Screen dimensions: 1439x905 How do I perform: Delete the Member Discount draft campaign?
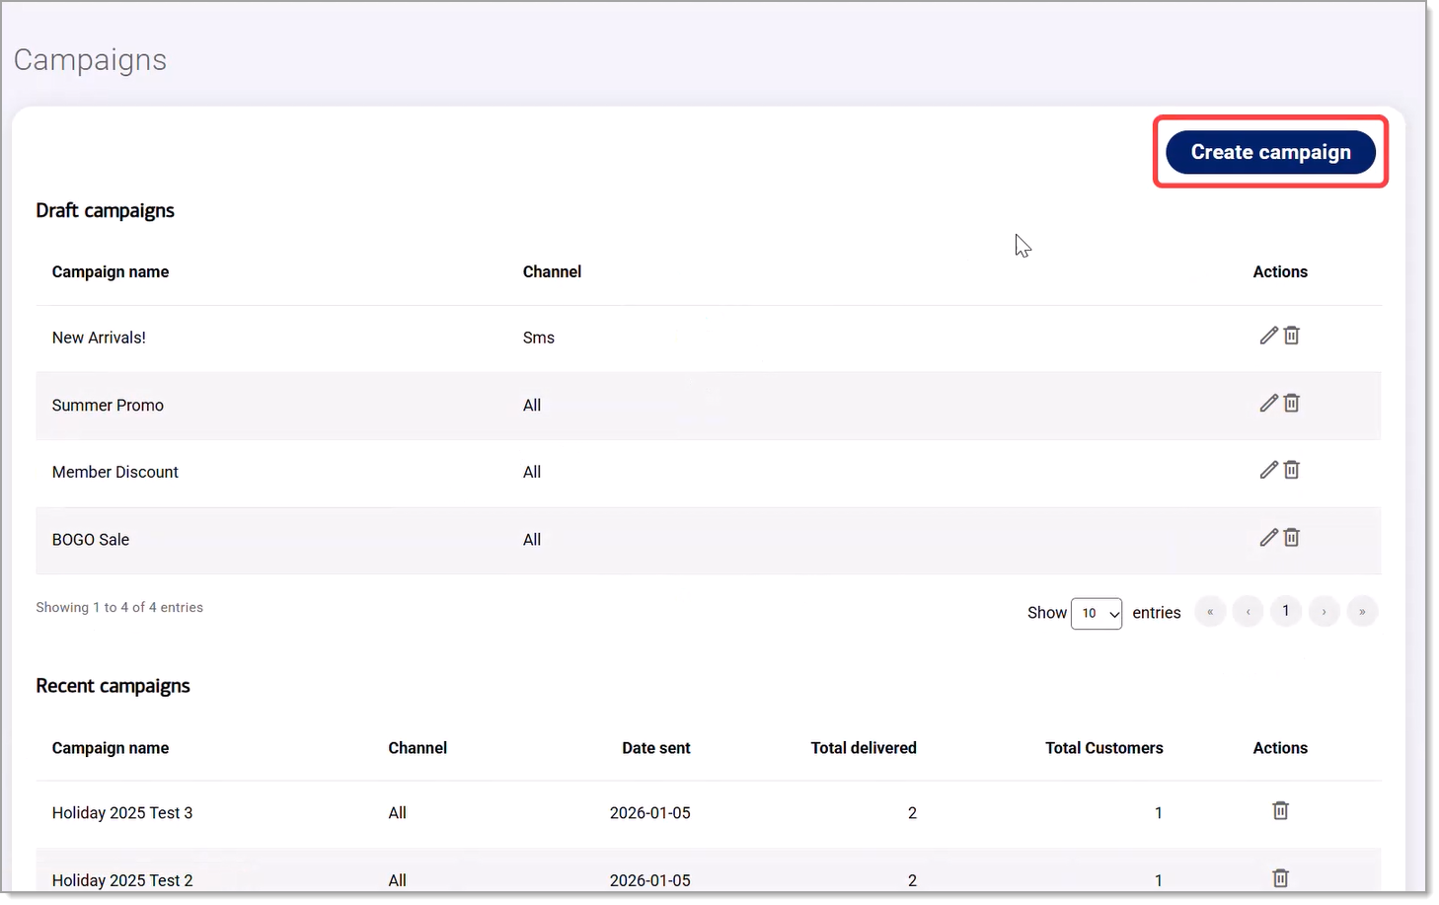point(1292,470)
